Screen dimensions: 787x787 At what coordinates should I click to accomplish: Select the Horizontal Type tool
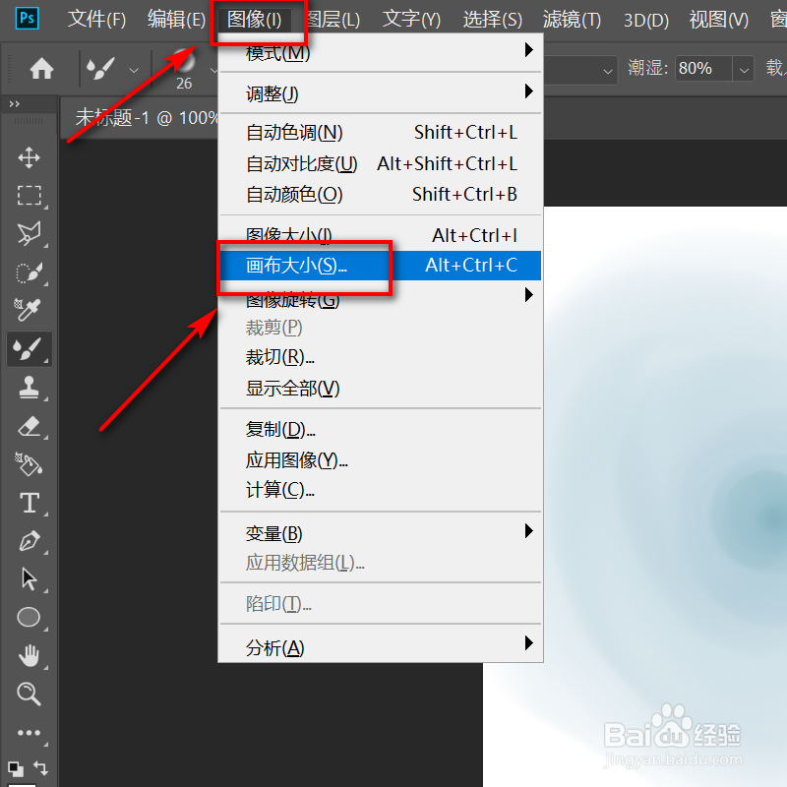coord(30,503)
